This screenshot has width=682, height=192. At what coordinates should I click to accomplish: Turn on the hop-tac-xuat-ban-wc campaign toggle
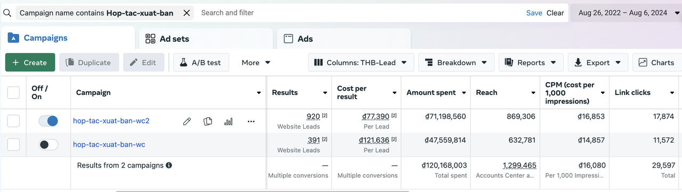pyautogui.click(x=48, y=144)
